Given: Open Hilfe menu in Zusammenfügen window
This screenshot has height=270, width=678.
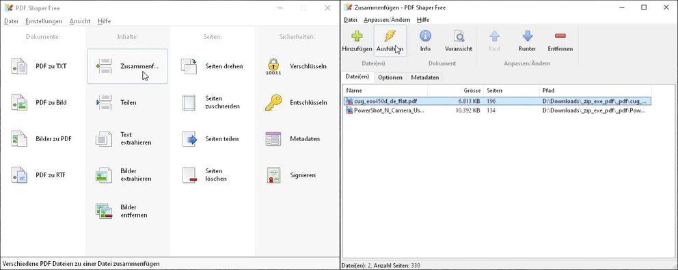Looking at the screenshot, I should pyautogui.click(x=423, y=20).
